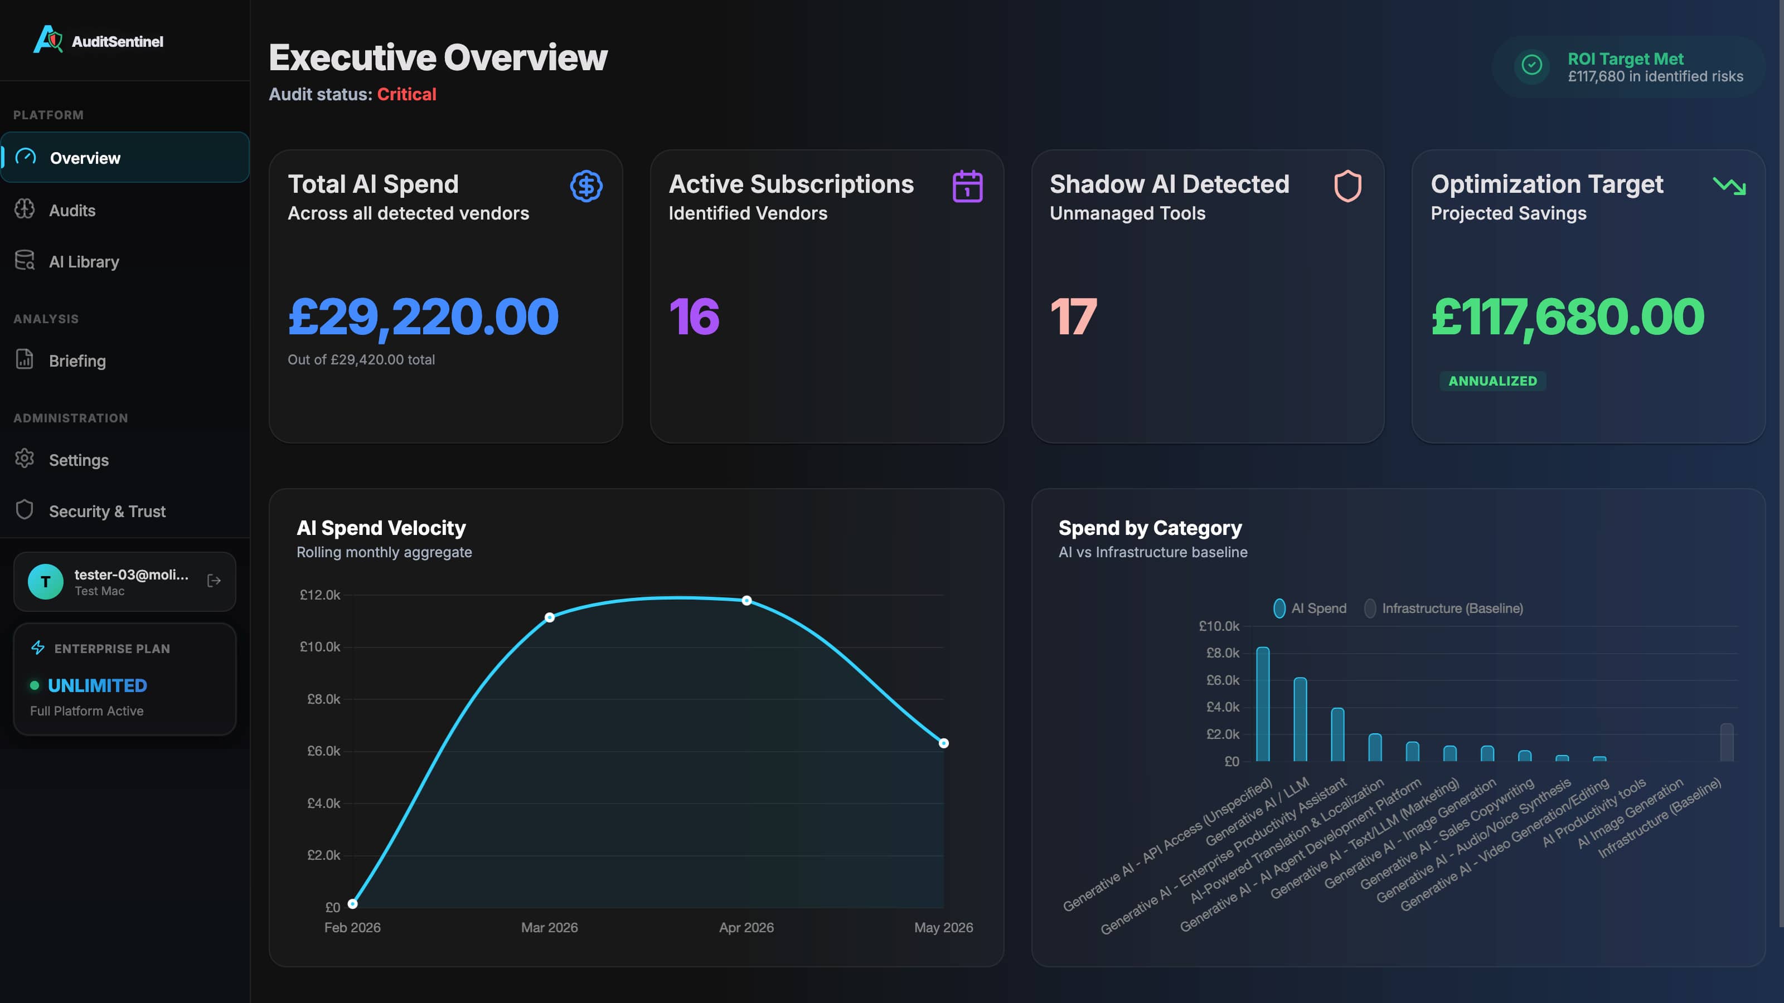Click the Enterprise Plan lightning bolt icon
Viewport: 1784px width, 1003px height.
click(38, 648)
